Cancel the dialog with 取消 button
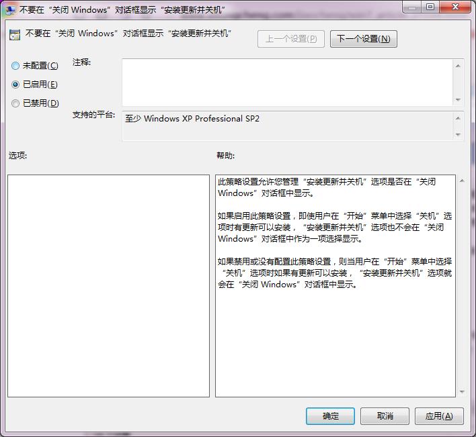476x437 pixels. tap(385, 416)
